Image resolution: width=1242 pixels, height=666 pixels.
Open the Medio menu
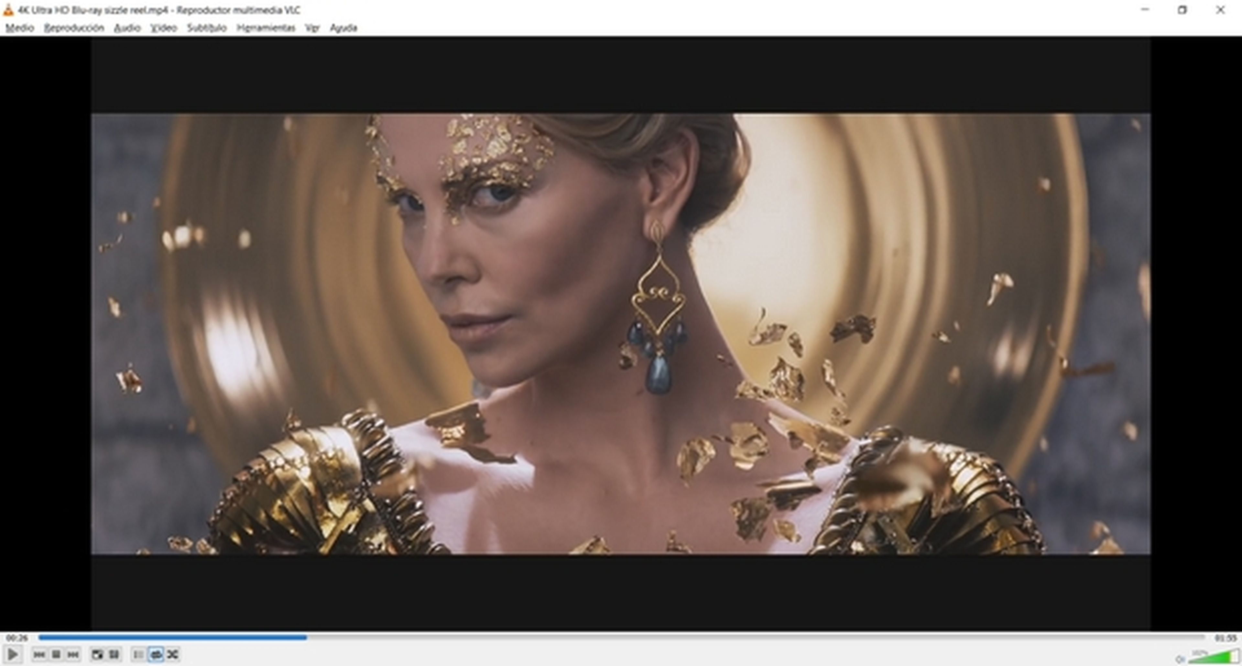pyautogui.click(x=20, y=28)
